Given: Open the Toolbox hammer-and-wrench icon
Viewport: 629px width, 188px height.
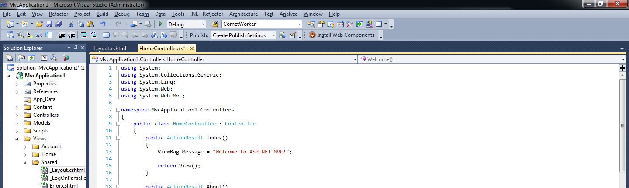Looking at the screenshot, I should 350,24.
